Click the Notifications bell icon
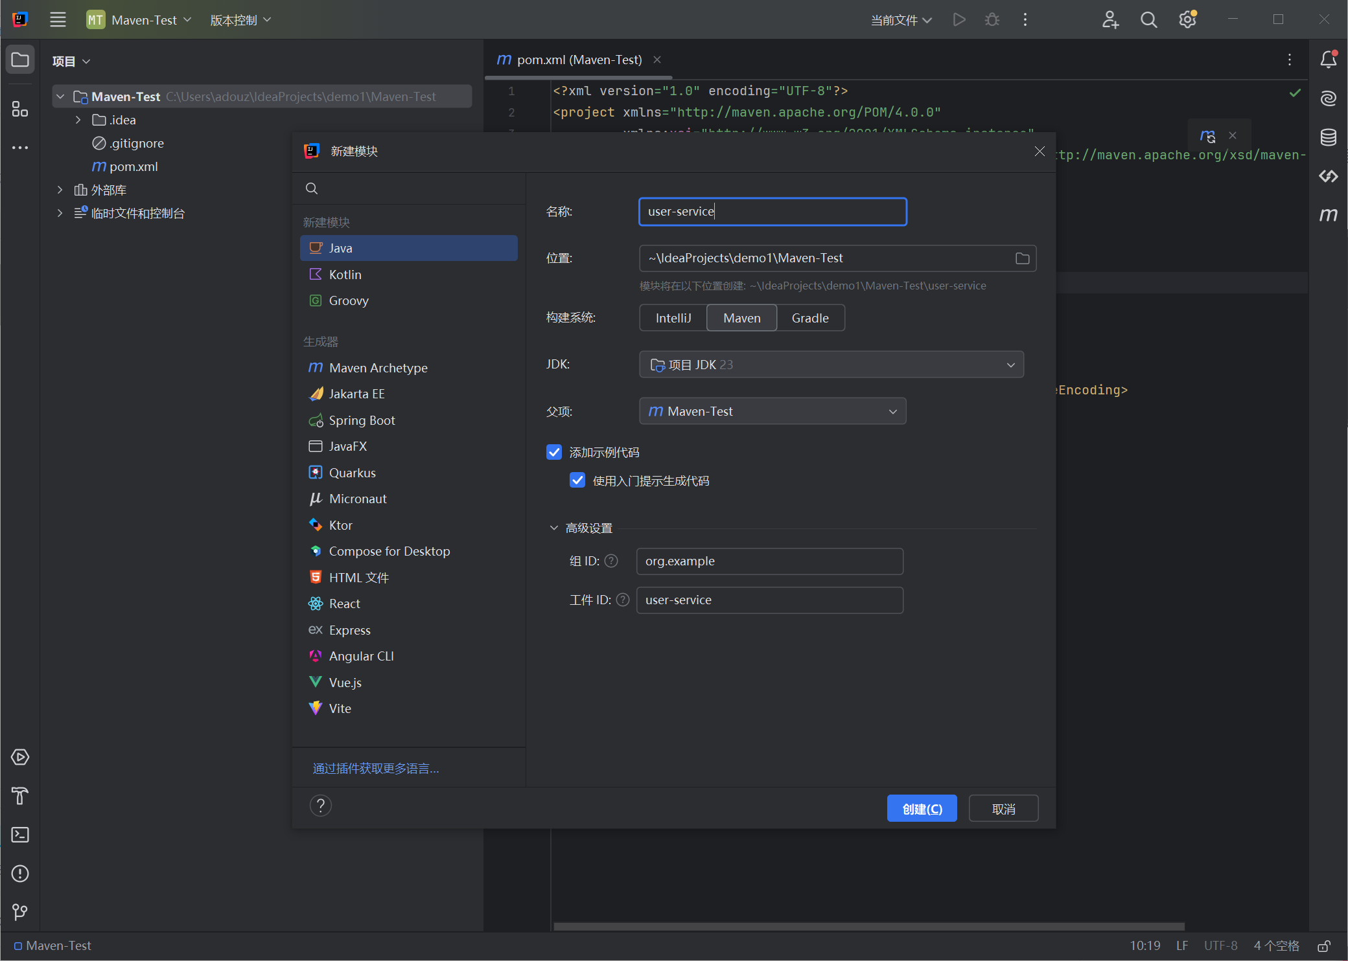1348x961 pixels. [x=1328, y=60]
